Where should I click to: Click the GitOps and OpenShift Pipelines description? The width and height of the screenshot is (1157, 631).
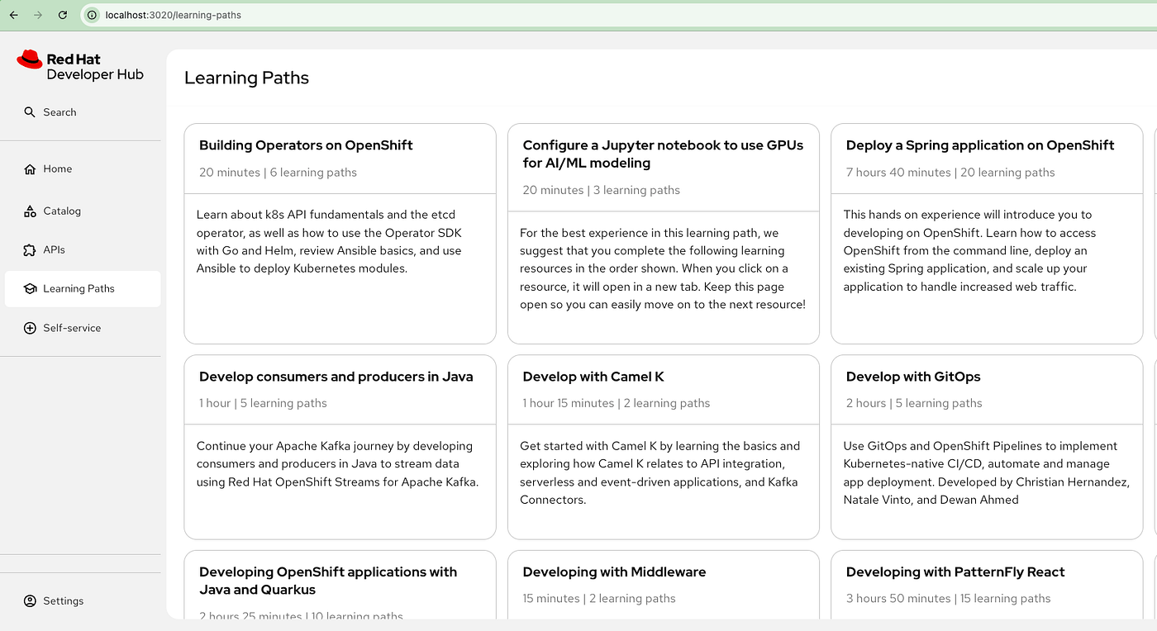pyautogui.click(x=987, y=472)
